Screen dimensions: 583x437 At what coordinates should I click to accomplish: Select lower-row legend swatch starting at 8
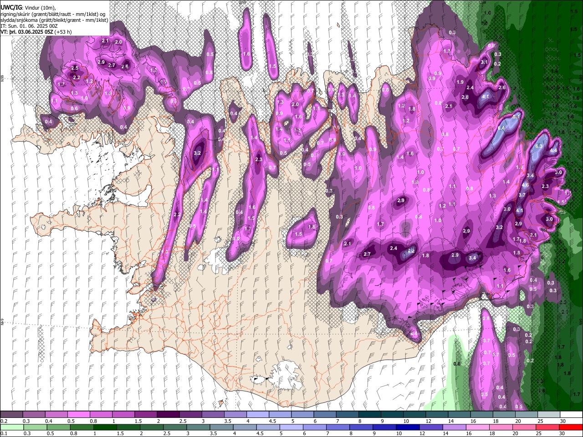[361, 427]
